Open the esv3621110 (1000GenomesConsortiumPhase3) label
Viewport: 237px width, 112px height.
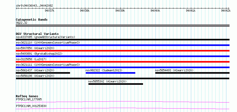(x=48, y=43)
